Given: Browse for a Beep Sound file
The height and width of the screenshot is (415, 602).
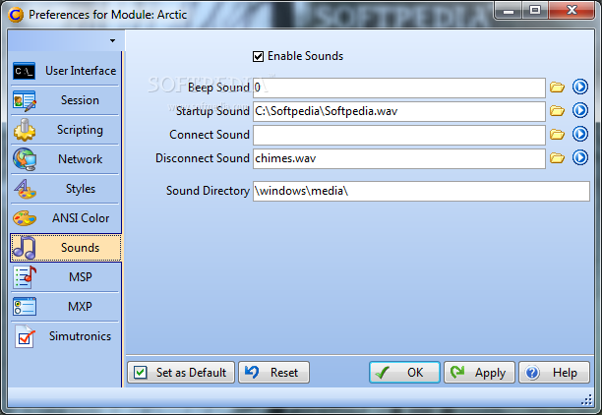Looking at the screenshot, I should pos(557,88).
